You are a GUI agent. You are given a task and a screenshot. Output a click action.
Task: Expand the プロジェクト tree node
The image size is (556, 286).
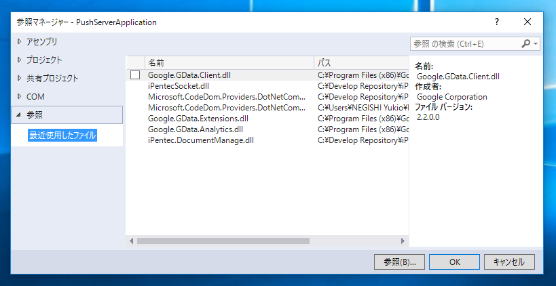click(19, 60)
